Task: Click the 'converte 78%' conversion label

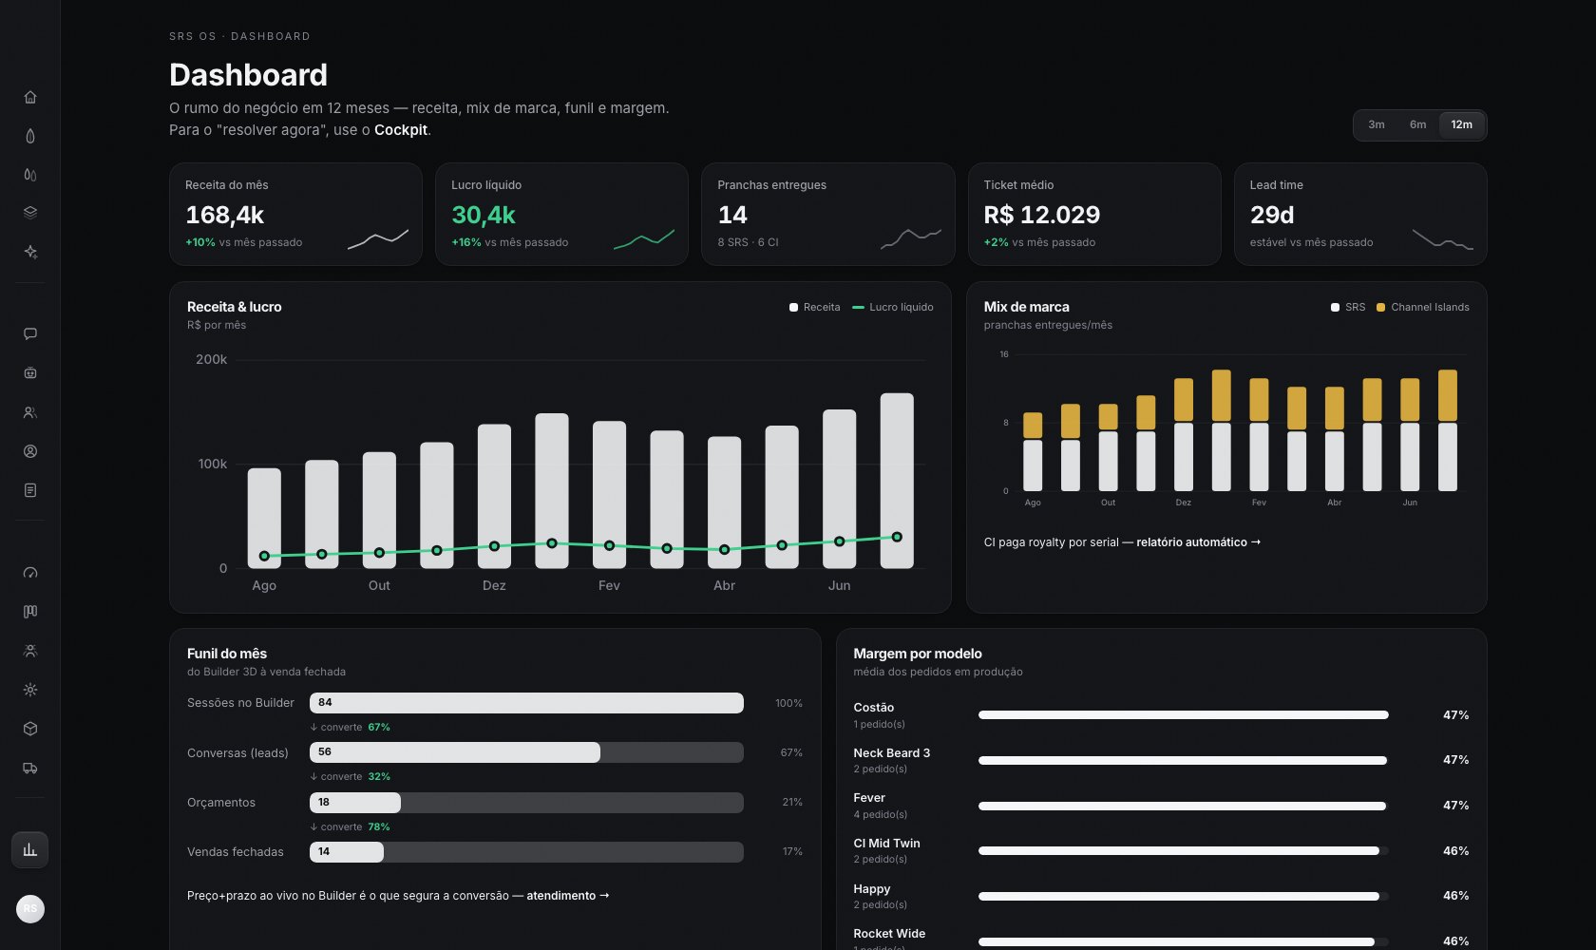Action: click(351, 827)
